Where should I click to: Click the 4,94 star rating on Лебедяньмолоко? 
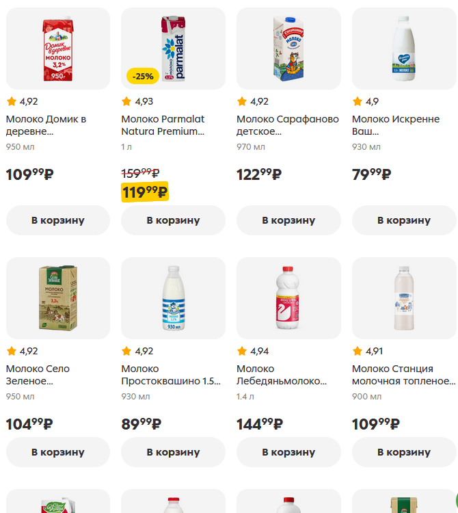(253, 351)
